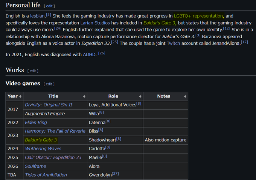Select the TBA year cell
The height and width of the screenshot is (180, 256).
click(14, 175)
